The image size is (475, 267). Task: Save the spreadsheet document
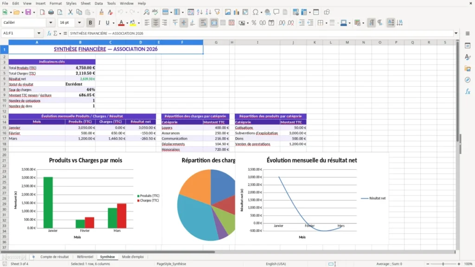[x=28, y=12]
